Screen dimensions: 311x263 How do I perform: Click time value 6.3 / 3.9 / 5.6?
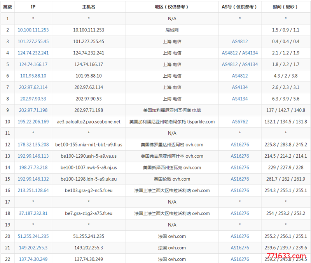click(286, 99)
